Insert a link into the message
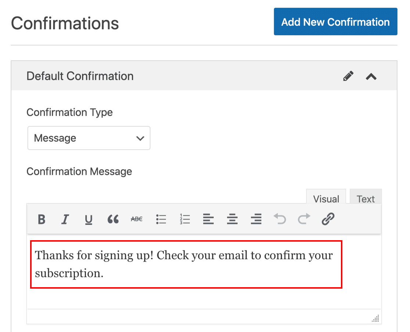The width and height of the screenshot is (410, 332). click(328, 220)
